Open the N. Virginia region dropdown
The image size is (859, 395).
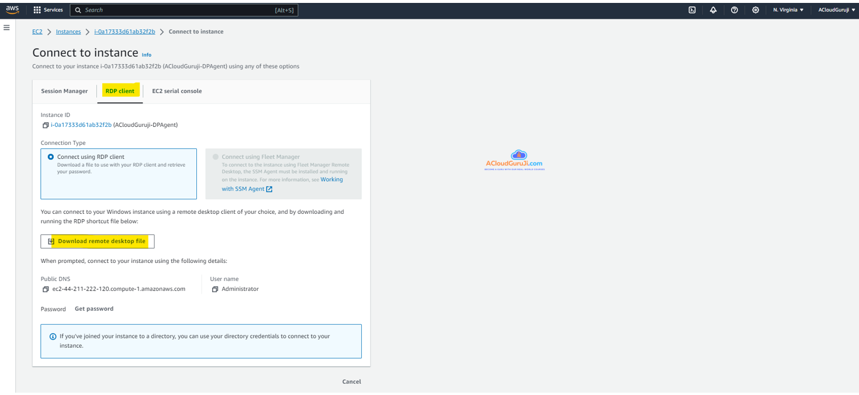788,10
